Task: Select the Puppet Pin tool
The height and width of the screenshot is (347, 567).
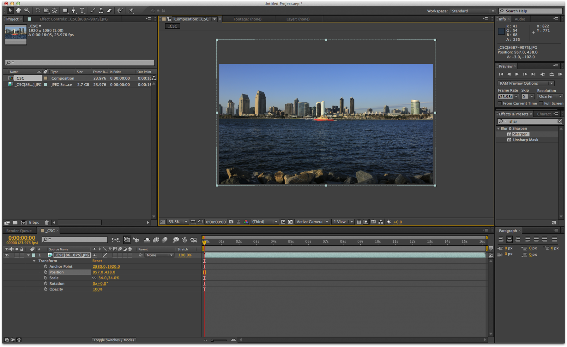Action: 130,11
